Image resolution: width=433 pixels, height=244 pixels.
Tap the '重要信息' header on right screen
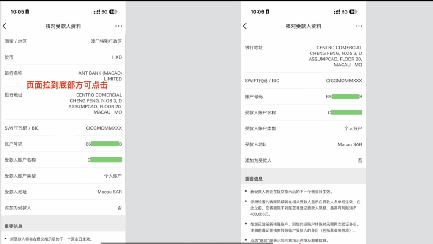[254, 179]
